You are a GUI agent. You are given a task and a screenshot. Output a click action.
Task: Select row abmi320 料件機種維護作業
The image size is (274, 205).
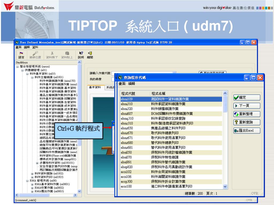(171, 109)
